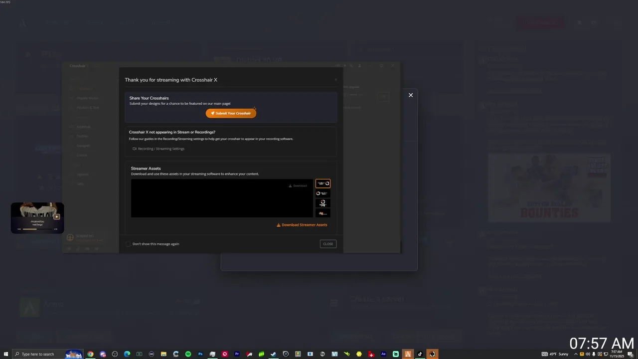Open the red circle app next to Premiere
Screen dimensions: 638x359
pyautogui.click(x=225, y=354)
